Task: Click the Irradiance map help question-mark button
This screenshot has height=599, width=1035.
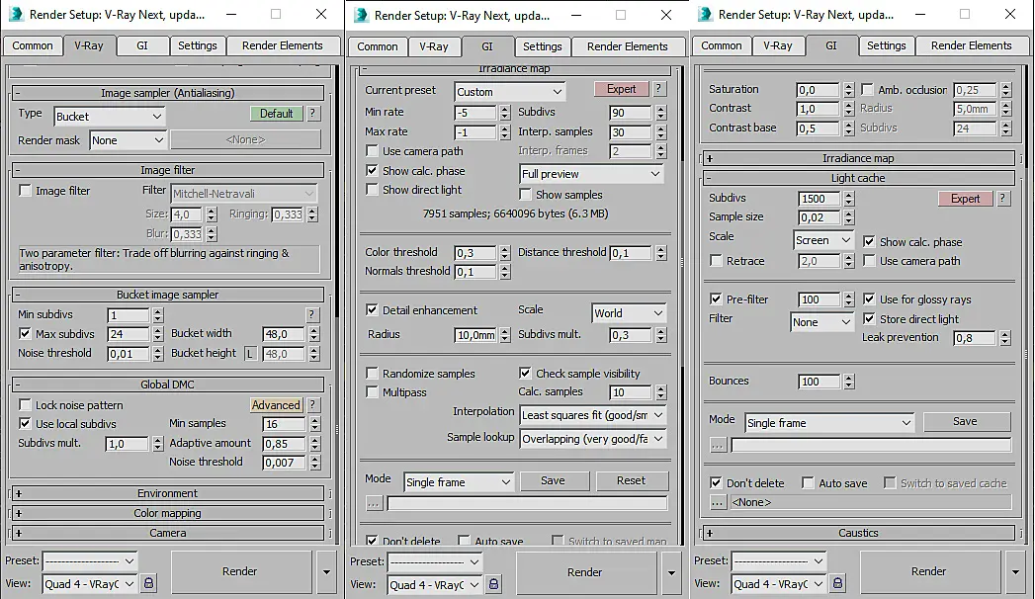Action: (658, 89)
